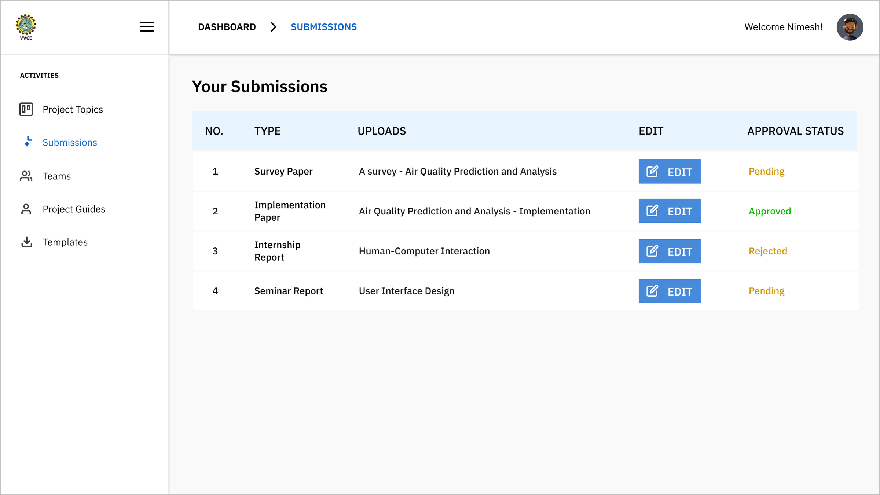Screen dimensions: 880x495
Task: Click the APPROVAL STATUS column header
Action: 795,131
